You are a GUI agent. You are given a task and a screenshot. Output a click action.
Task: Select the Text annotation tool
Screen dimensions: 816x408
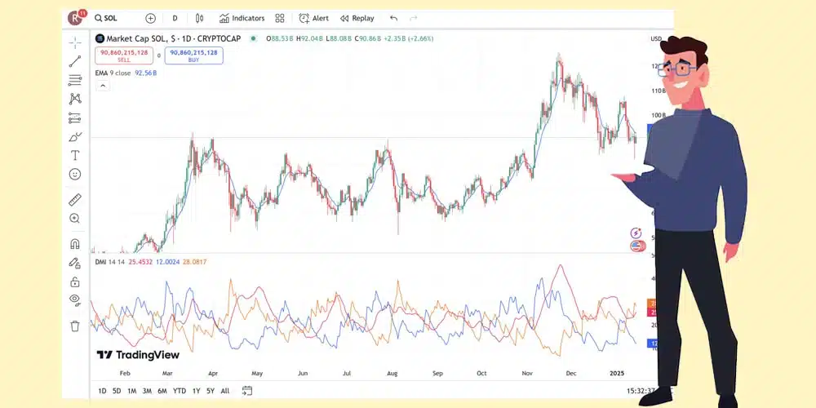click(75, 155)
